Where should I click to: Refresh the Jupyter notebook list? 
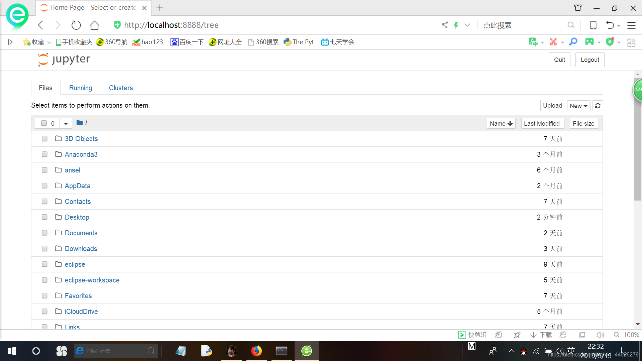point(598,106)
